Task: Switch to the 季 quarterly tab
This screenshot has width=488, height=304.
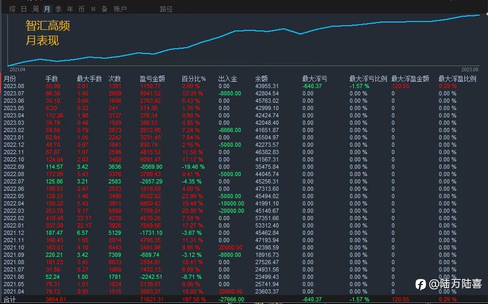Action: point(59,9)
